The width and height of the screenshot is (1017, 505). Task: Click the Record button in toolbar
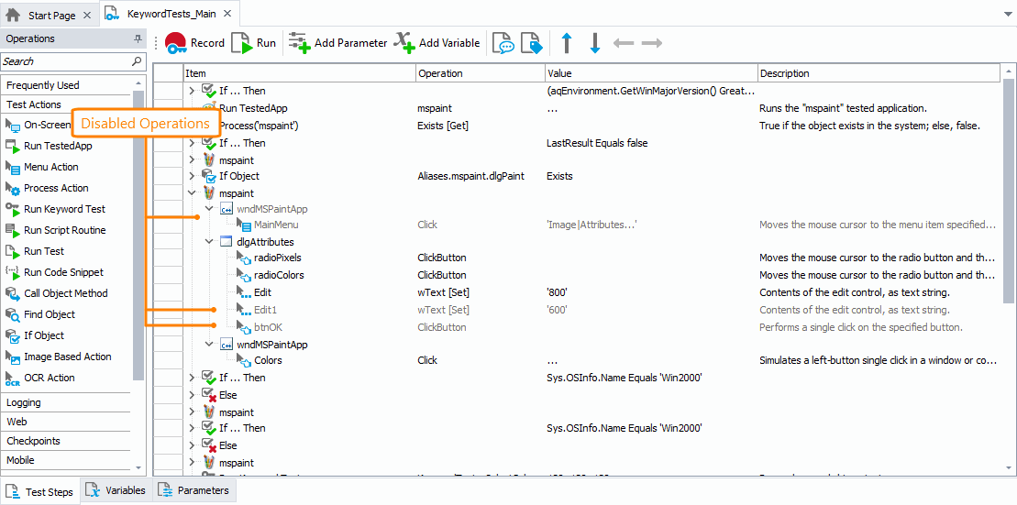[194, 43]
